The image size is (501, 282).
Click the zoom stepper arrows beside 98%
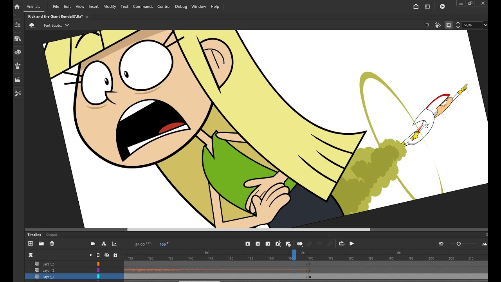(x=458, y=25)
